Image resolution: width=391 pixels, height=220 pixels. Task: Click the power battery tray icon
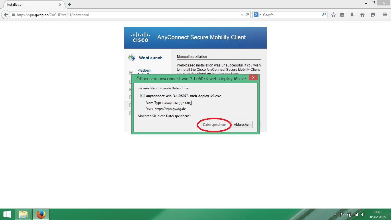pos(349,214)
